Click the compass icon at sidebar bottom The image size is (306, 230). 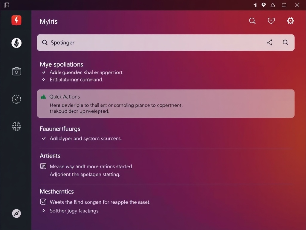tap(16, 214)
